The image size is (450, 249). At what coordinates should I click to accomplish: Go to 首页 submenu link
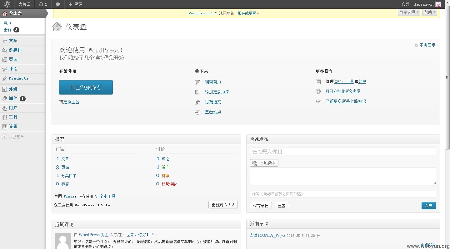[x=7, y=23]
